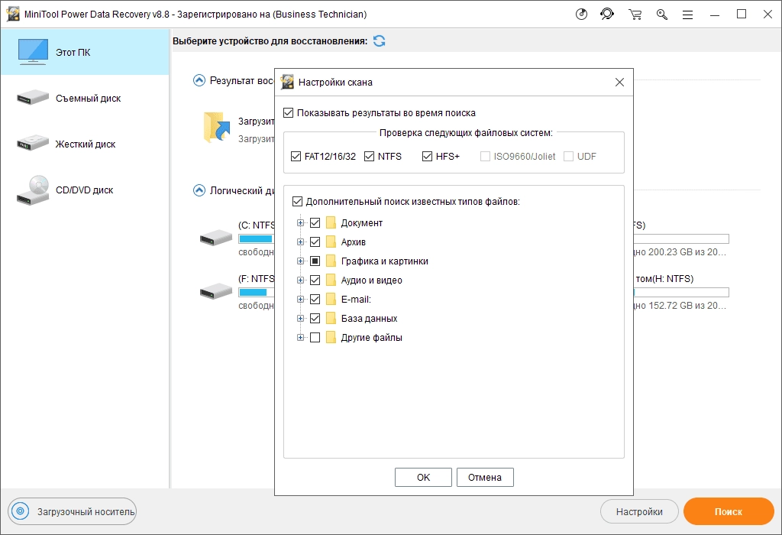Toggle Показывать результаты во время поиска

288,113
